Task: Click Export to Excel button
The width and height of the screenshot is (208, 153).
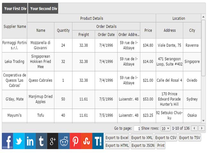Action: [x=117, y=138]
